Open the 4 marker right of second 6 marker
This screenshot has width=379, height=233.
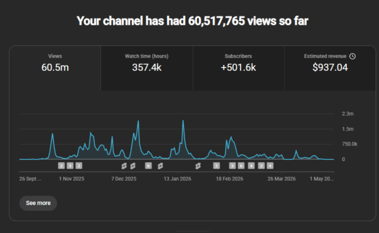click(x=251, y=166)
